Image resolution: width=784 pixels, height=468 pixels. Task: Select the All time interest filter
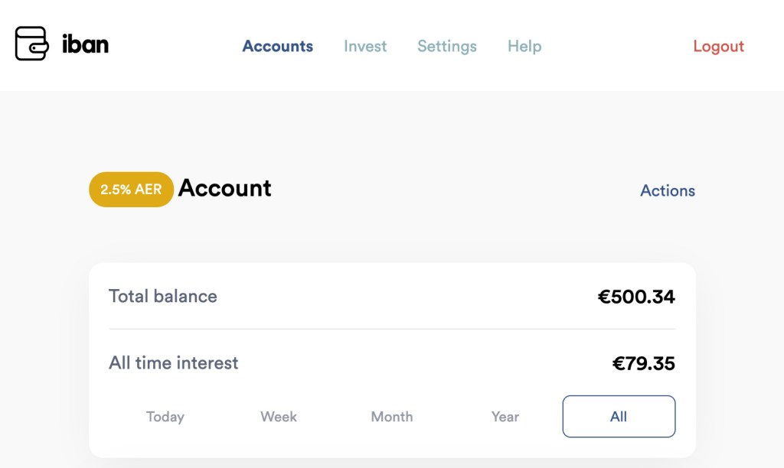[x=618, y=416]
